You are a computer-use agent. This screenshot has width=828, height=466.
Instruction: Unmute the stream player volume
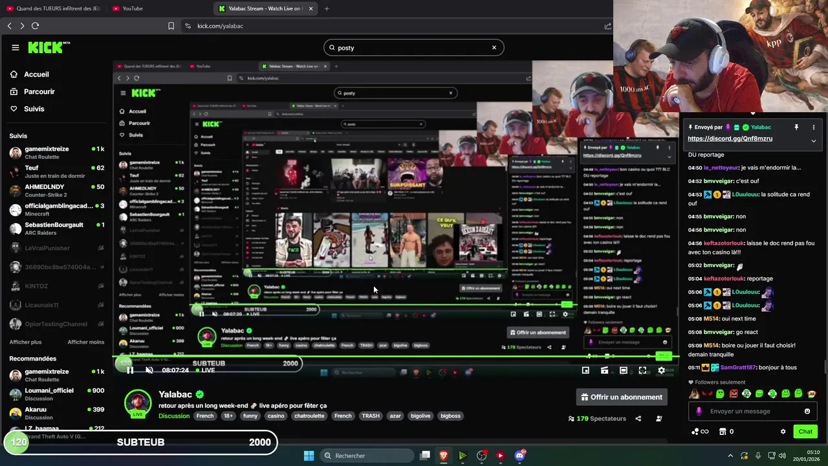pyautogui.click(x=149, y=370)
